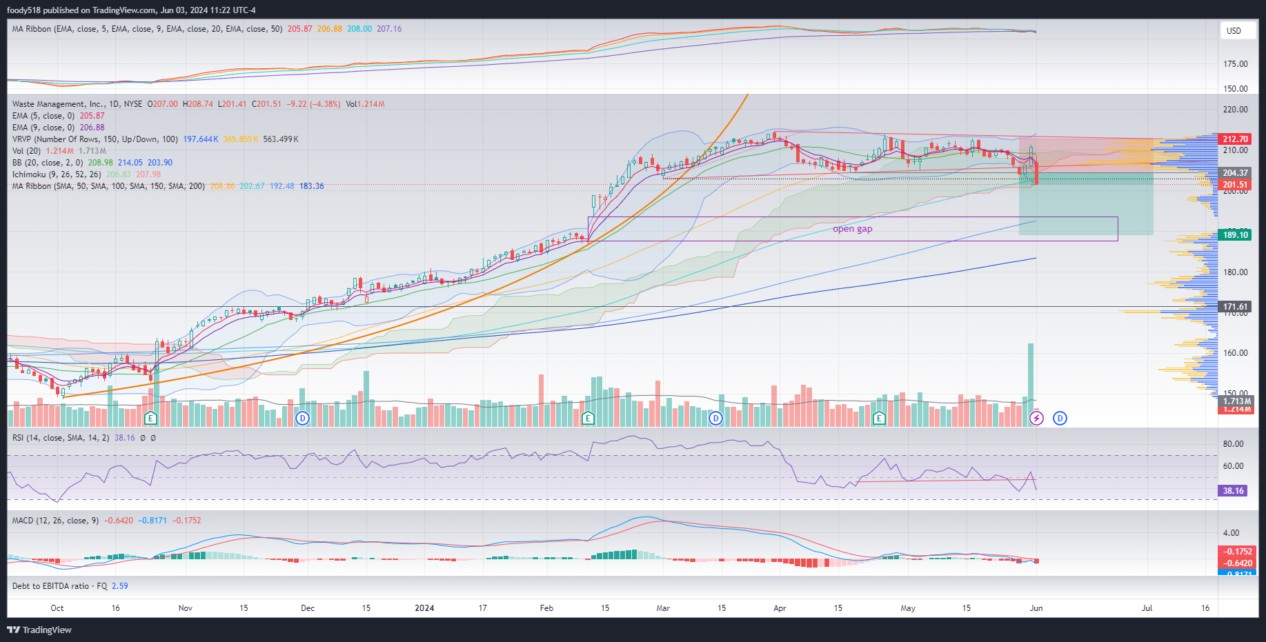The width and height of the screenshot is (1266, 642).
Task: Click the purple lightning event marker
Action: pyautogui.click(x=1036, y=418)
